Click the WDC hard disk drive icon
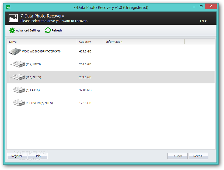Viewport: 224px width, 170px height. point(15,52)
